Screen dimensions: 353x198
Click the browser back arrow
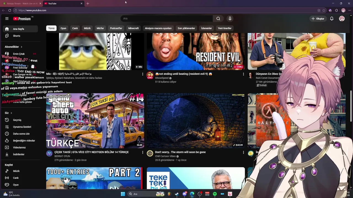3,10
